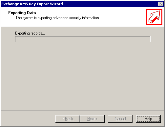Click the separator line above the buttons
This screenshot has height=127, width=165.
coord(82,111)
